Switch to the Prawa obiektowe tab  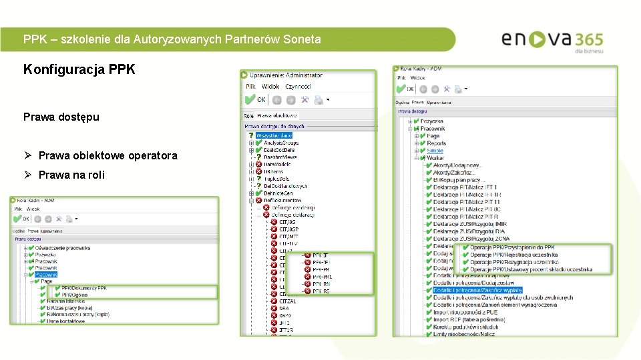pyautogui.click(x=276, y=115)
